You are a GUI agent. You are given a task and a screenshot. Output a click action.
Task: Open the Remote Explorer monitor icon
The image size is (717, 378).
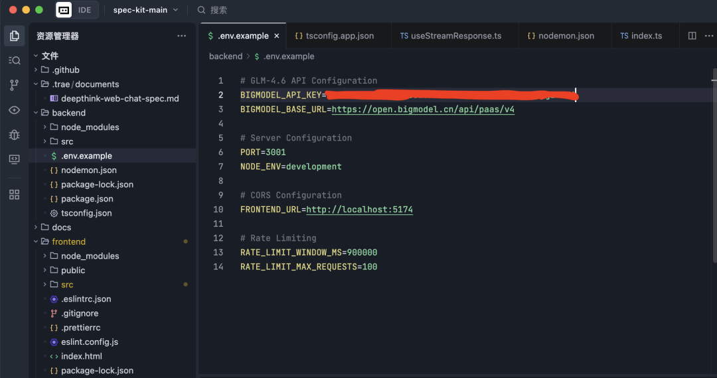coord(15,159)
